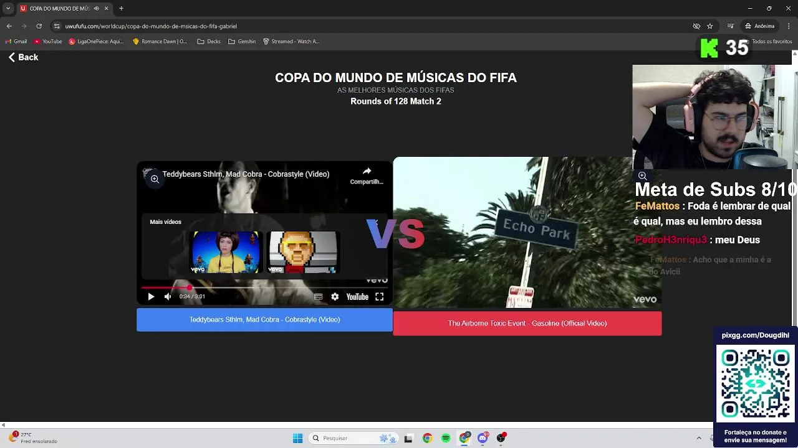This screenshot has height=448, width=798.
Task: Mute tab via the speaker icon
Action: pyautogui.click(x=96, y=8)
